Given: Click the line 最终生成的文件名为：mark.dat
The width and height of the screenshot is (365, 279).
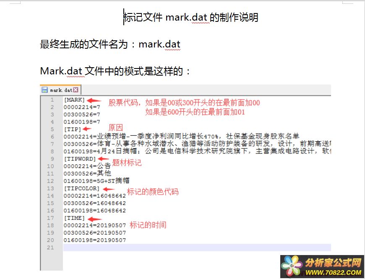Looking at the screenshot, I should [x=110, y=44].
